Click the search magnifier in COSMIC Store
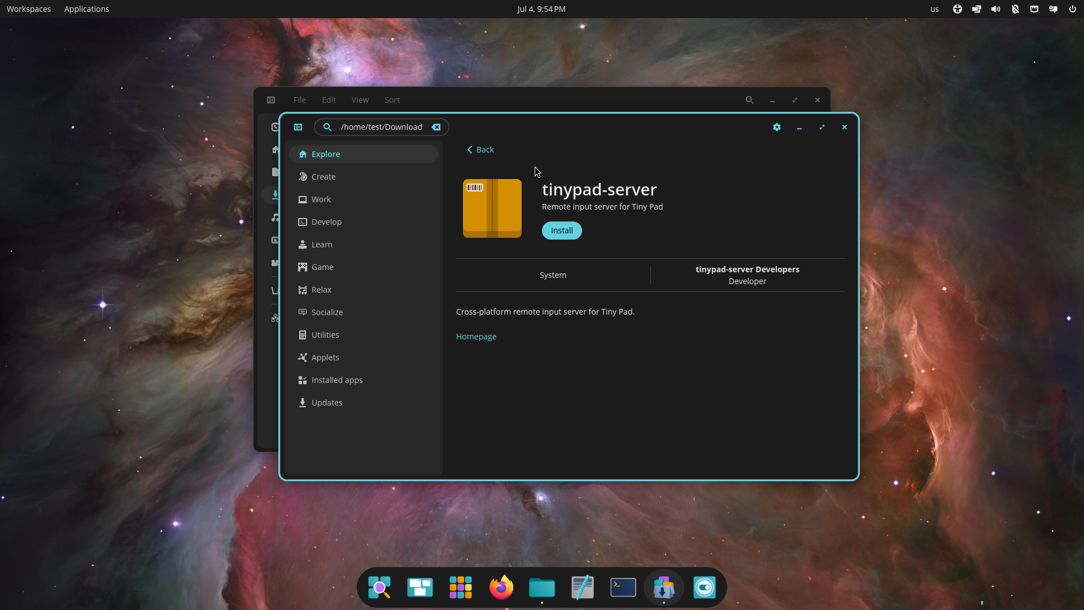Viewport: 1084px width, 610px height. 327,127
